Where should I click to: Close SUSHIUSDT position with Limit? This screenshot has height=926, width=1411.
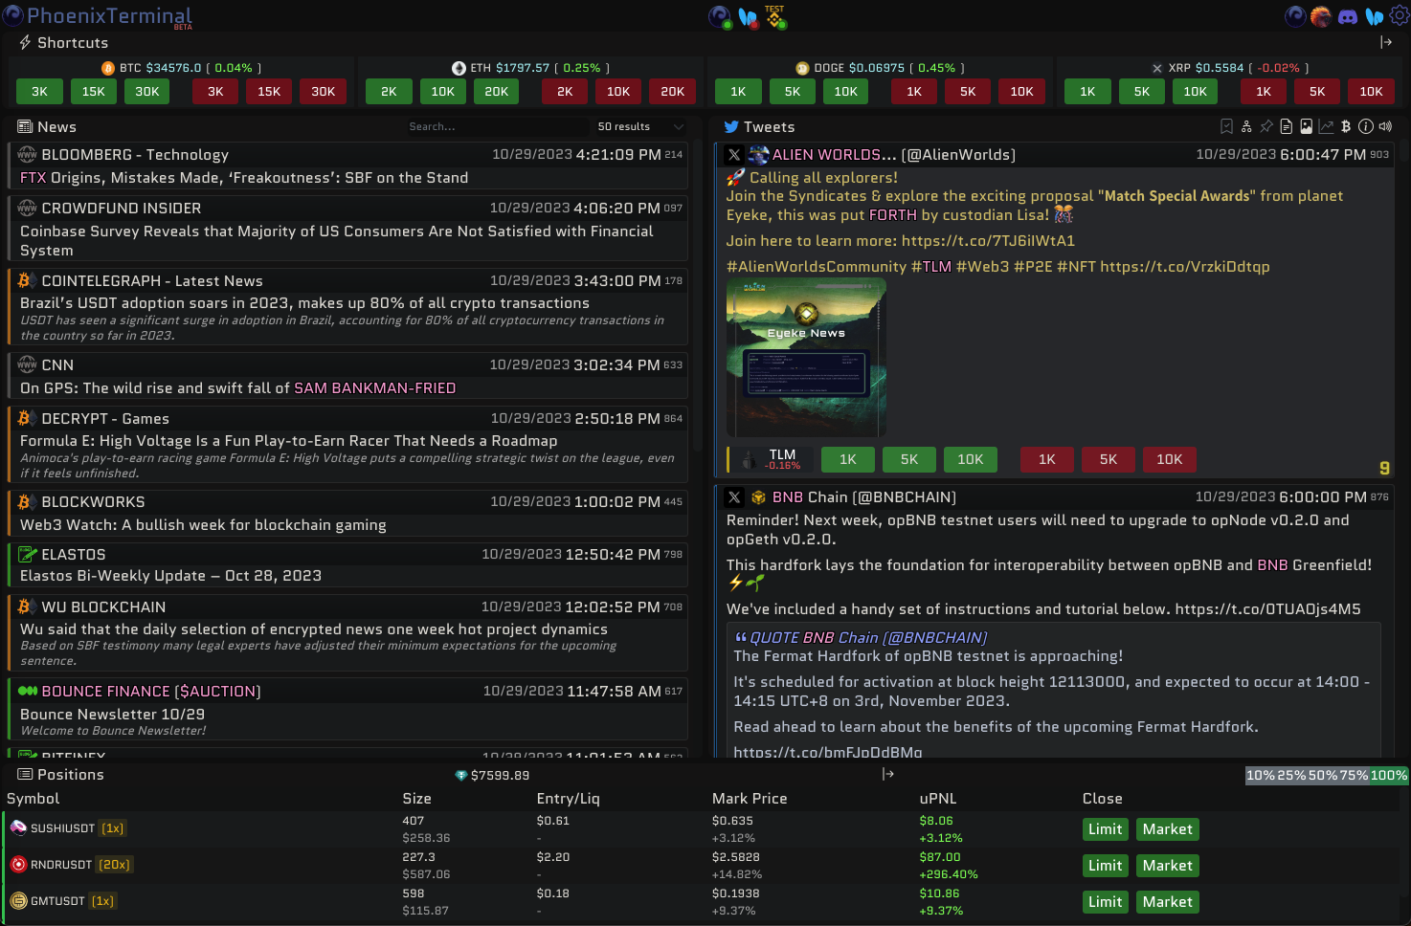pos(1105,829)
